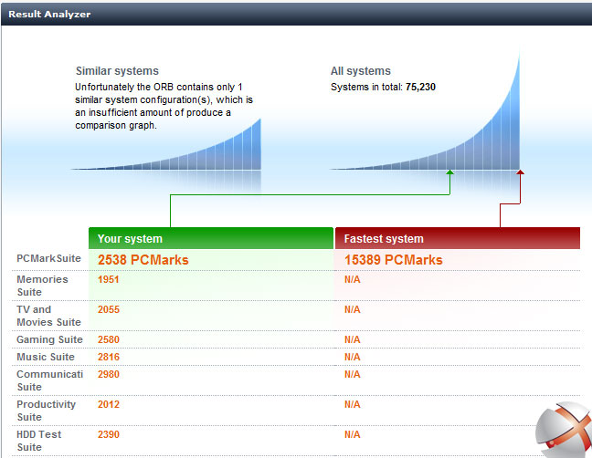Click the N/A value in HDD Test Suite row
592x458 pixels.
(x=353, y=434)
